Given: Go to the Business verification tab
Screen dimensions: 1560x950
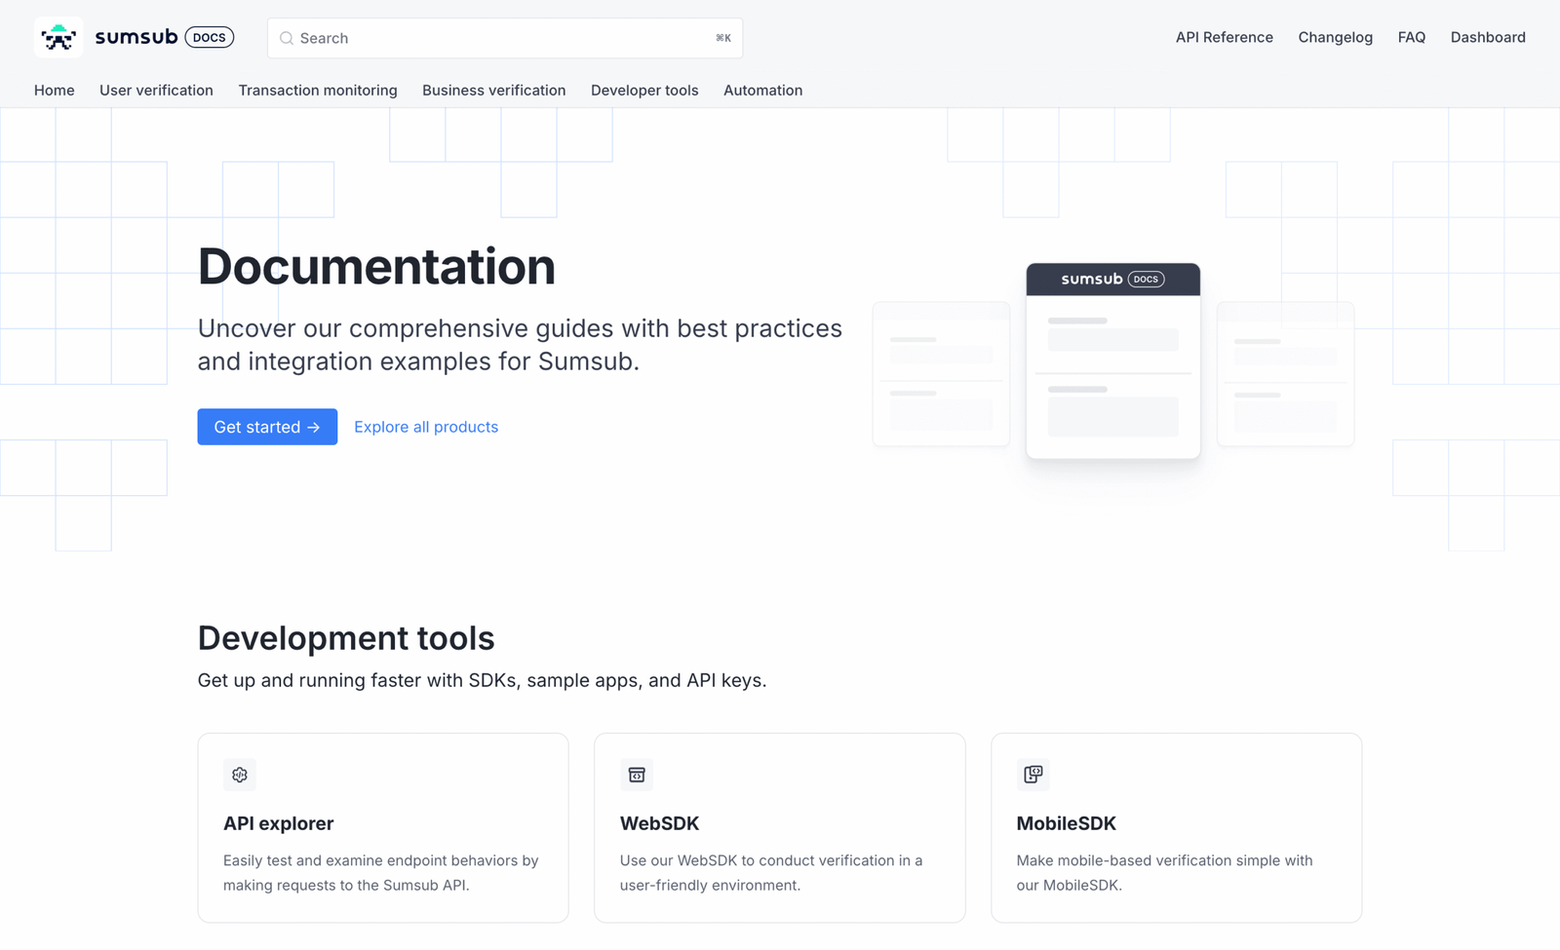Looking at the screenshot, I should (493, 91).
